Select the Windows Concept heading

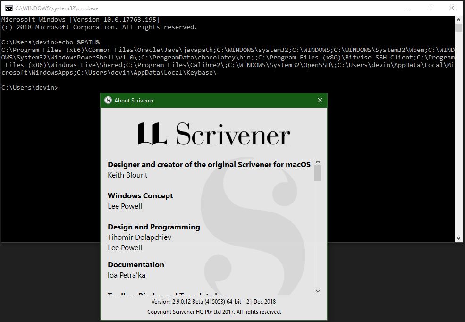tap(140, 196)
